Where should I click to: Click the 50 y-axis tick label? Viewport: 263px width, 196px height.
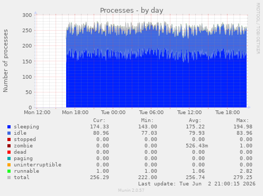click(x=29, y=92)
